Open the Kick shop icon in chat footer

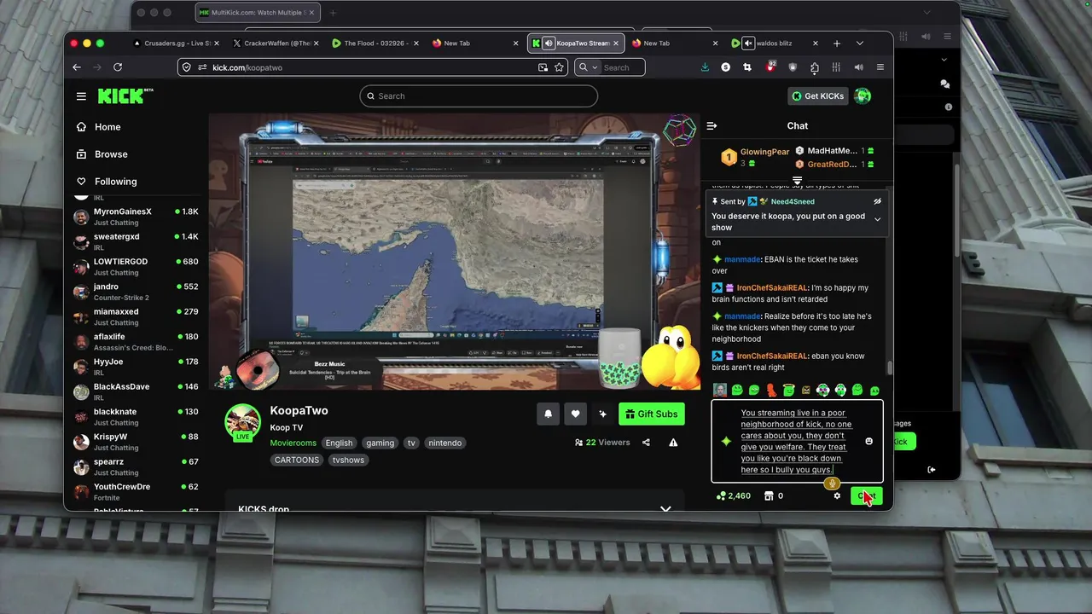point(768,495)
